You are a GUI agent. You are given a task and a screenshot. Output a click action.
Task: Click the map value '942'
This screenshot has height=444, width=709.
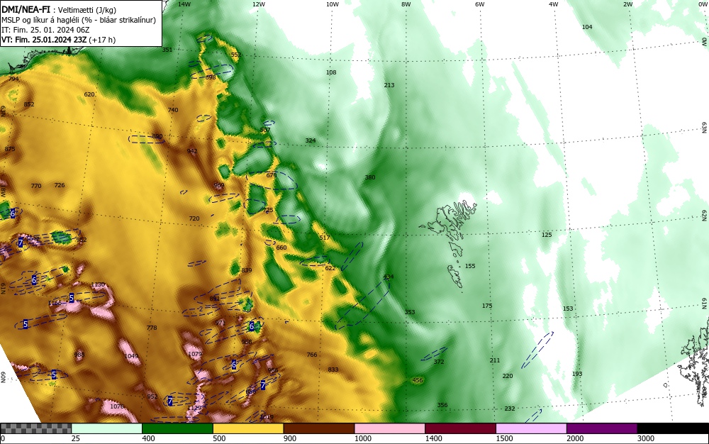click(192, 151)
